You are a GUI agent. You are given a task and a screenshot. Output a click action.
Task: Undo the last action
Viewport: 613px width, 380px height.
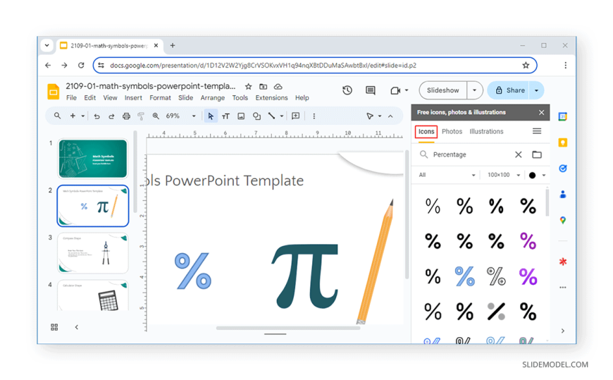point(97,116)
